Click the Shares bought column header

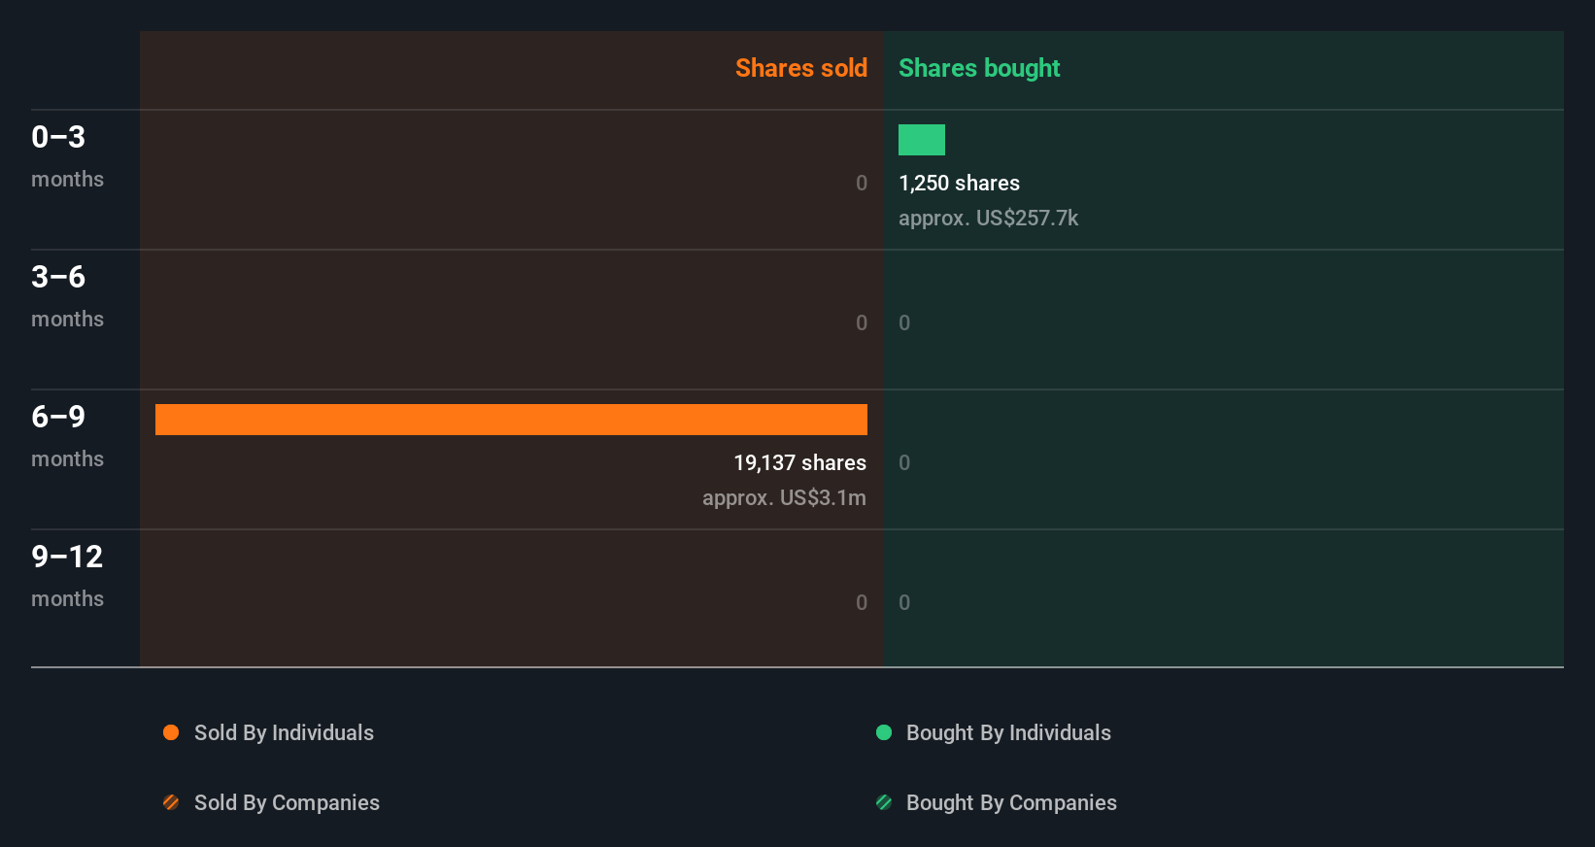(979, 68)
